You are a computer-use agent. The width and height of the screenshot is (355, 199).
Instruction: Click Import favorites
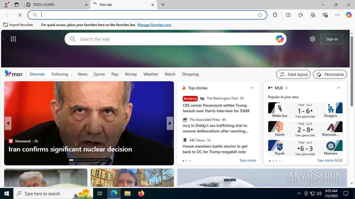click(18, 25)
